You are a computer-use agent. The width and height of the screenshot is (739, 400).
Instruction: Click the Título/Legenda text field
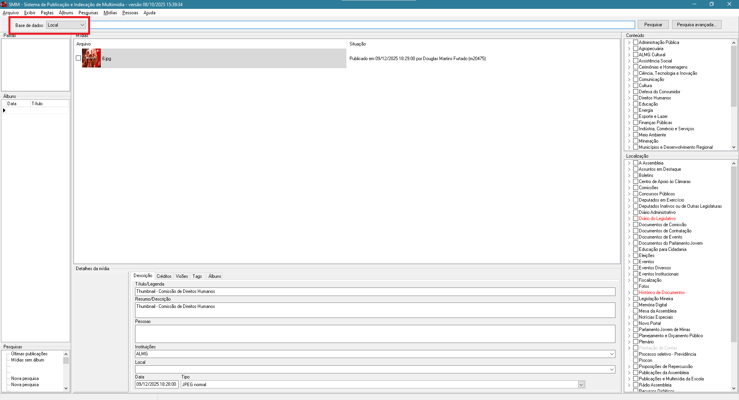[375, 292]
